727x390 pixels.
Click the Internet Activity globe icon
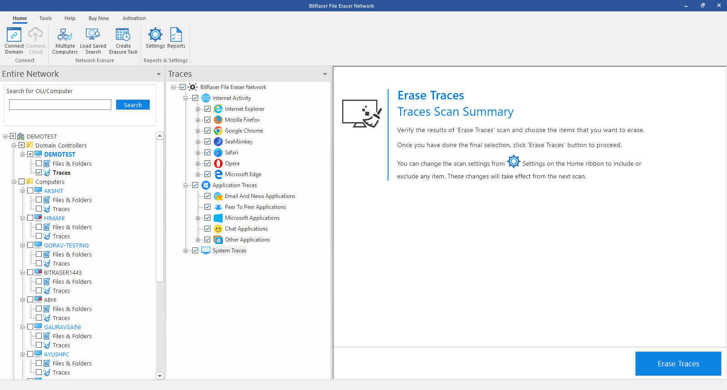pos(206,98)
